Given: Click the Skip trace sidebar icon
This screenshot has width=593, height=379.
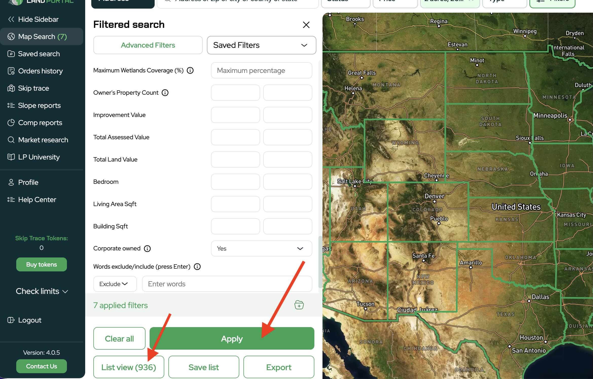Looking at the screenshot, I should click(11, 88).
